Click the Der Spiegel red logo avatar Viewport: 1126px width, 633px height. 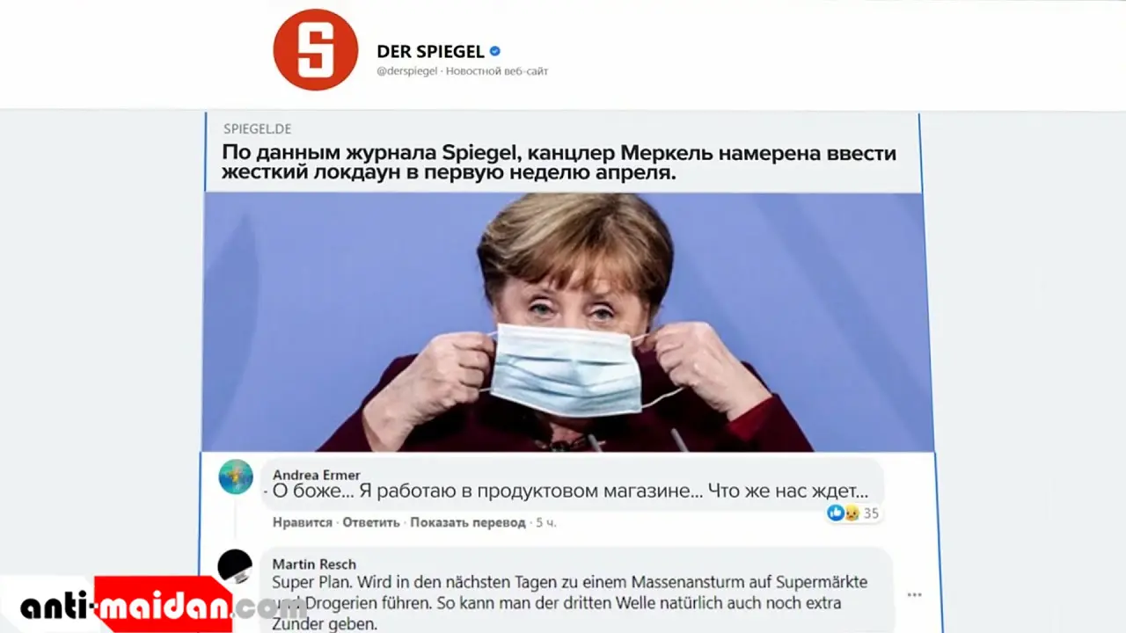pyautogui.click(x=316, y=50)
